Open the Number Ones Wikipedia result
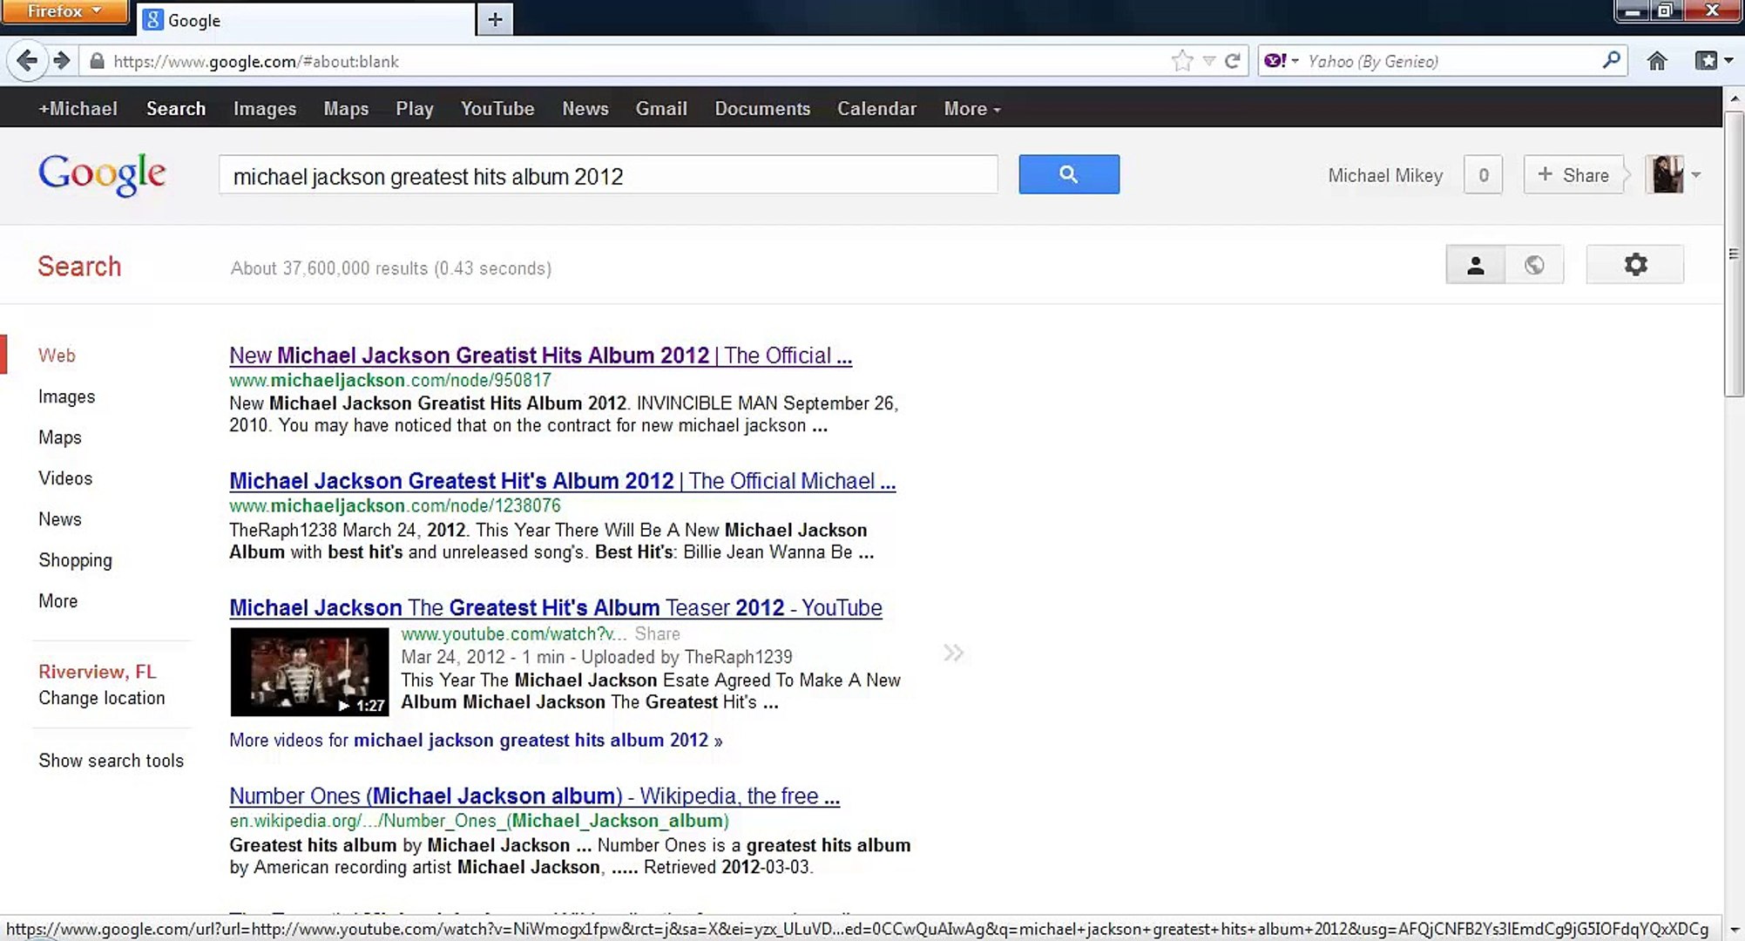 pyautogui.click(x=534, y=795)
